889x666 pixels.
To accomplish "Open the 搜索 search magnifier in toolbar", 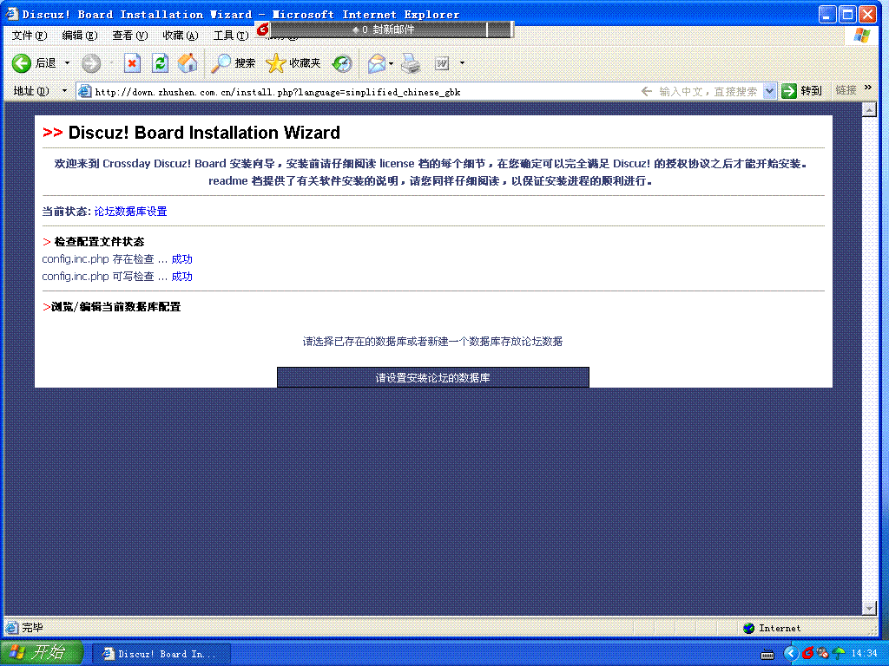I will [233, 62].
